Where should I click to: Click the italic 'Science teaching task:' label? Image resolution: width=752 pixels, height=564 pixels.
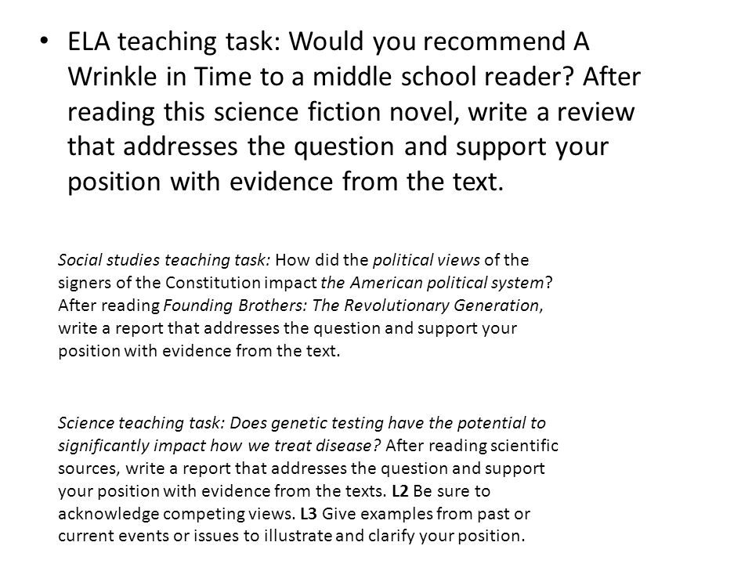click(x=142, y=423)
